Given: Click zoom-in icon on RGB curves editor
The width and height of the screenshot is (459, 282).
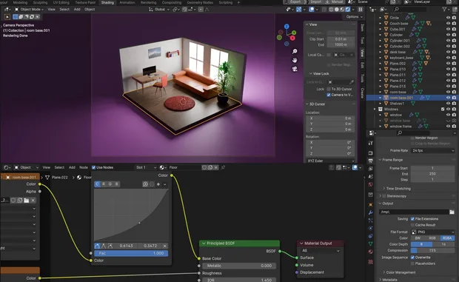Looking at the screenshot, I should click(145, 184).
